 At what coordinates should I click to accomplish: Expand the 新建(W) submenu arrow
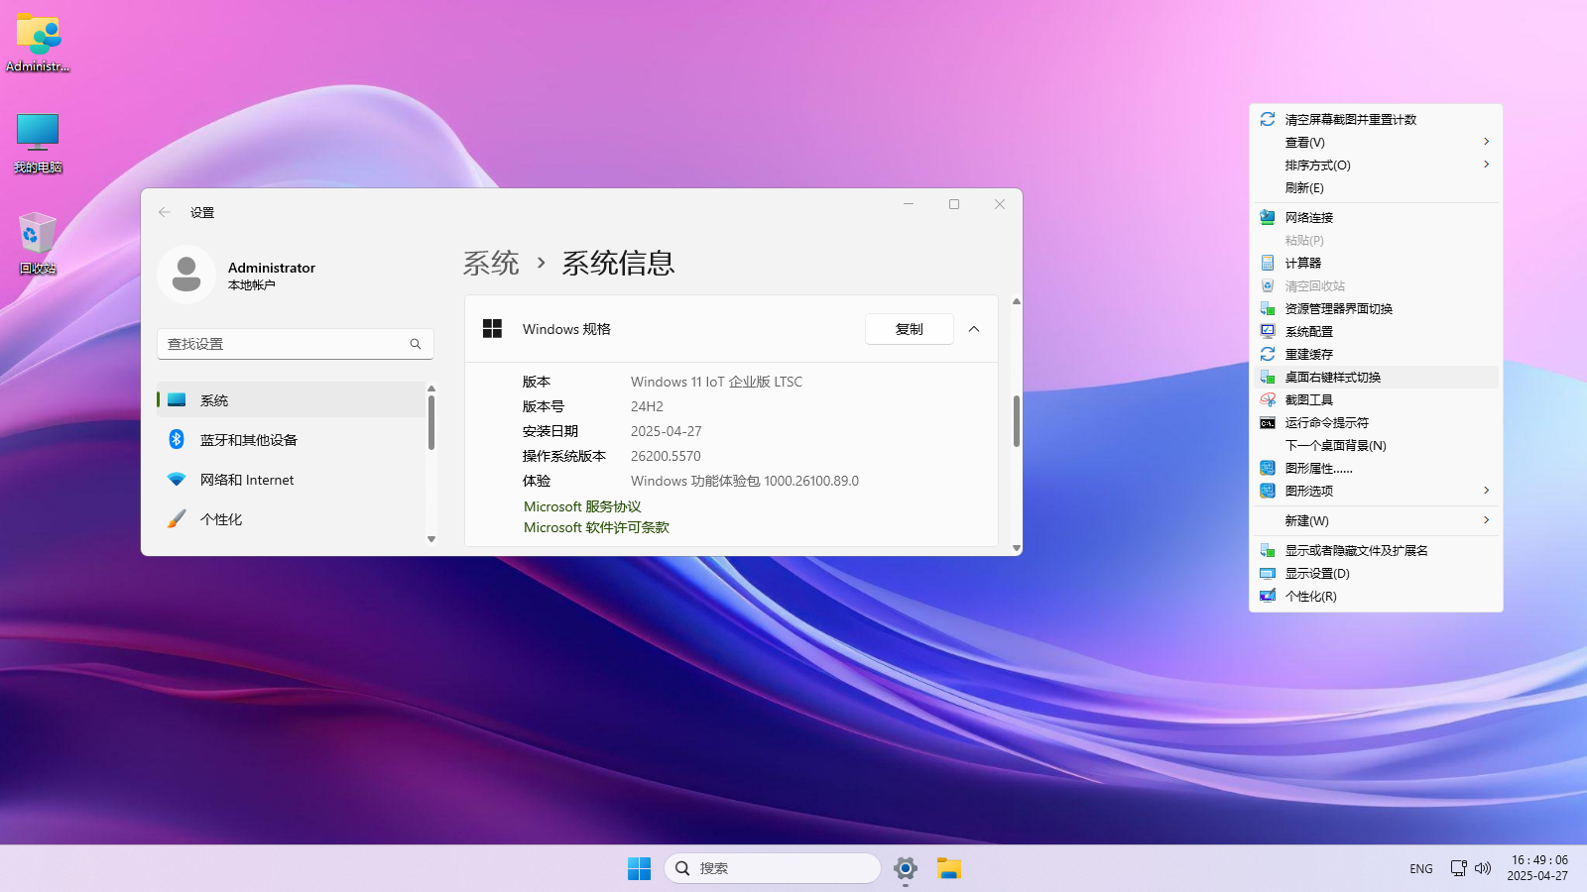tap(1486, 520)
